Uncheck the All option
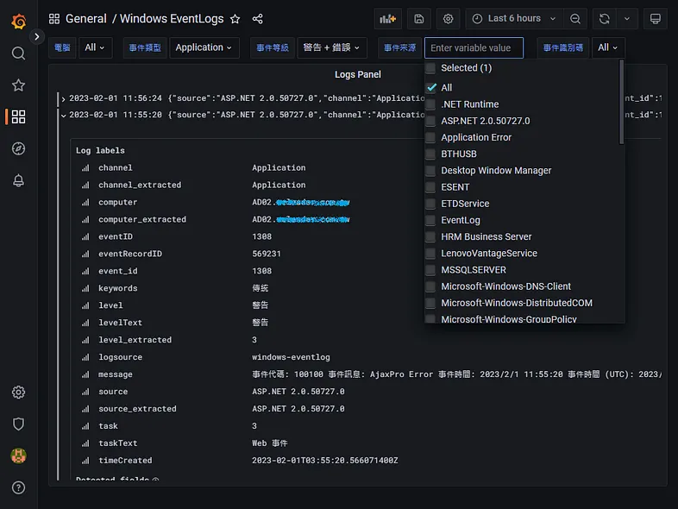Screen dimensions: 678x509 pos(431,88)
